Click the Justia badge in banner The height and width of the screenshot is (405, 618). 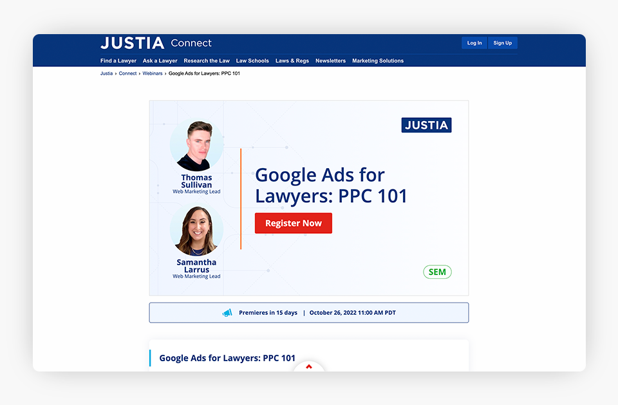[426, 125]
